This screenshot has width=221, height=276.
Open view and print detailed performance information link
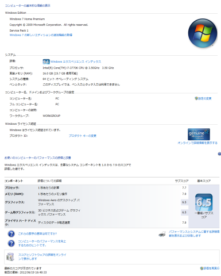[x=194, y=233]
